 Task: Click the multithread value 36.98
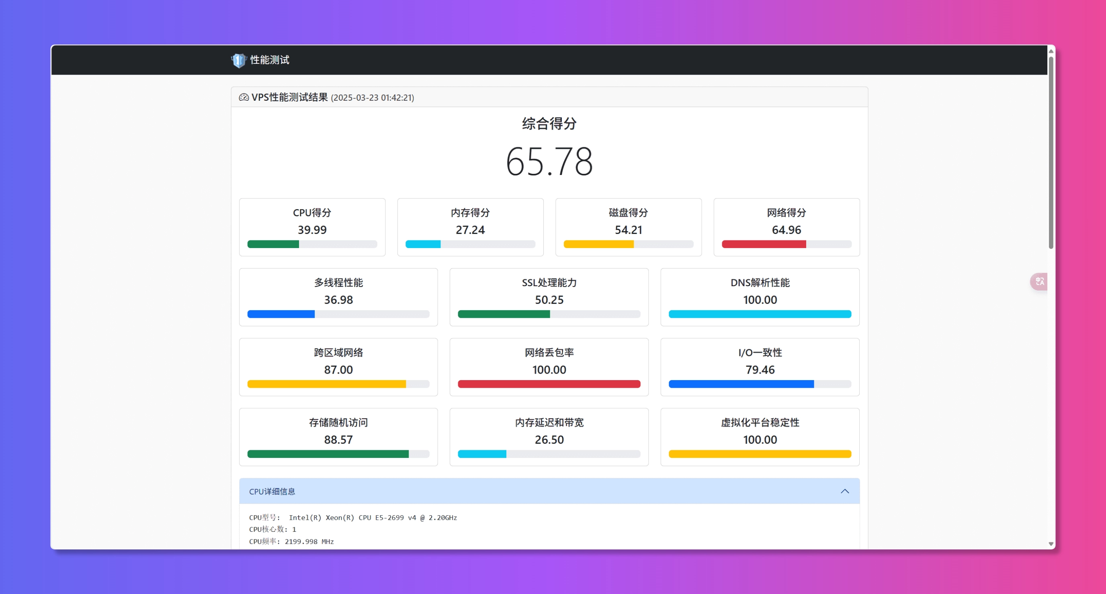(x=338, y=300)
